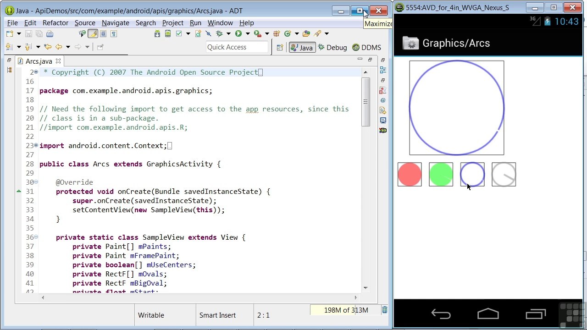Expand the Run launch dropdown arrow
This screenshot has width=587, height=330.
click(x=248, y=34)
